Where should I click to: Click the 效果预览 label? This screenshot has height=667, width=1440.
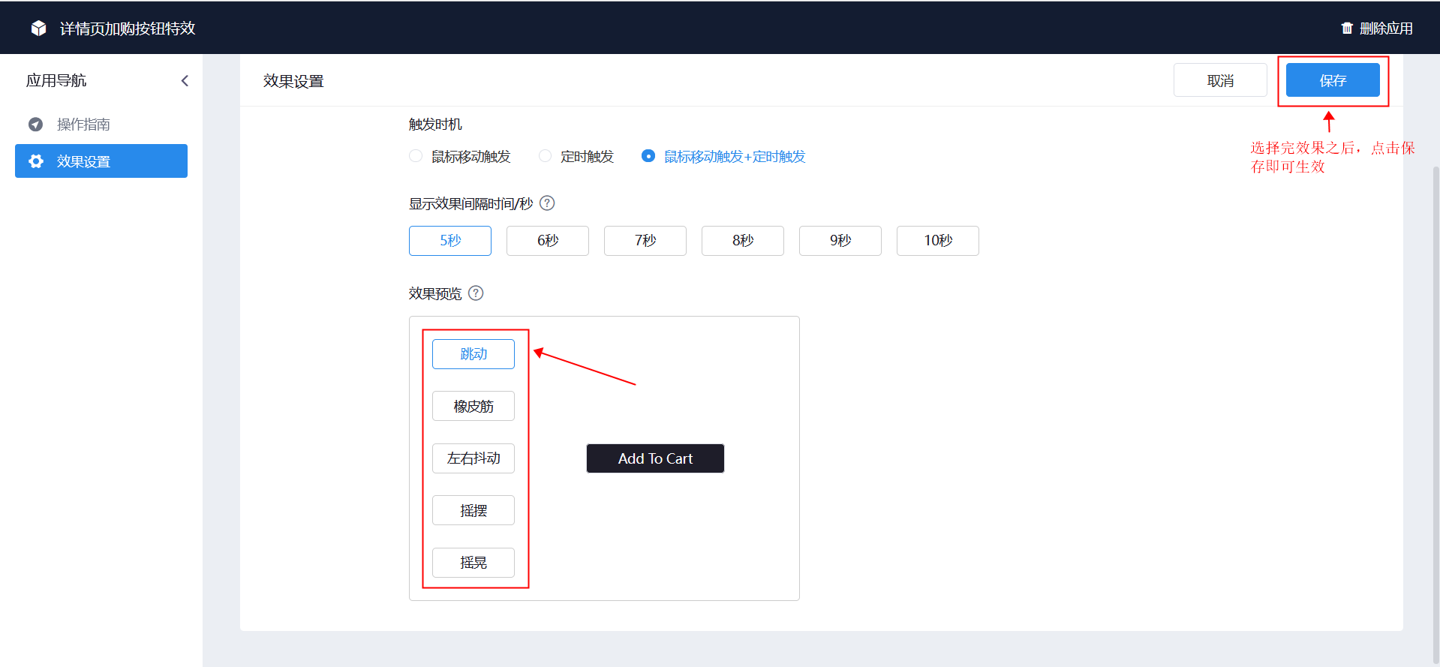(435, 293)
